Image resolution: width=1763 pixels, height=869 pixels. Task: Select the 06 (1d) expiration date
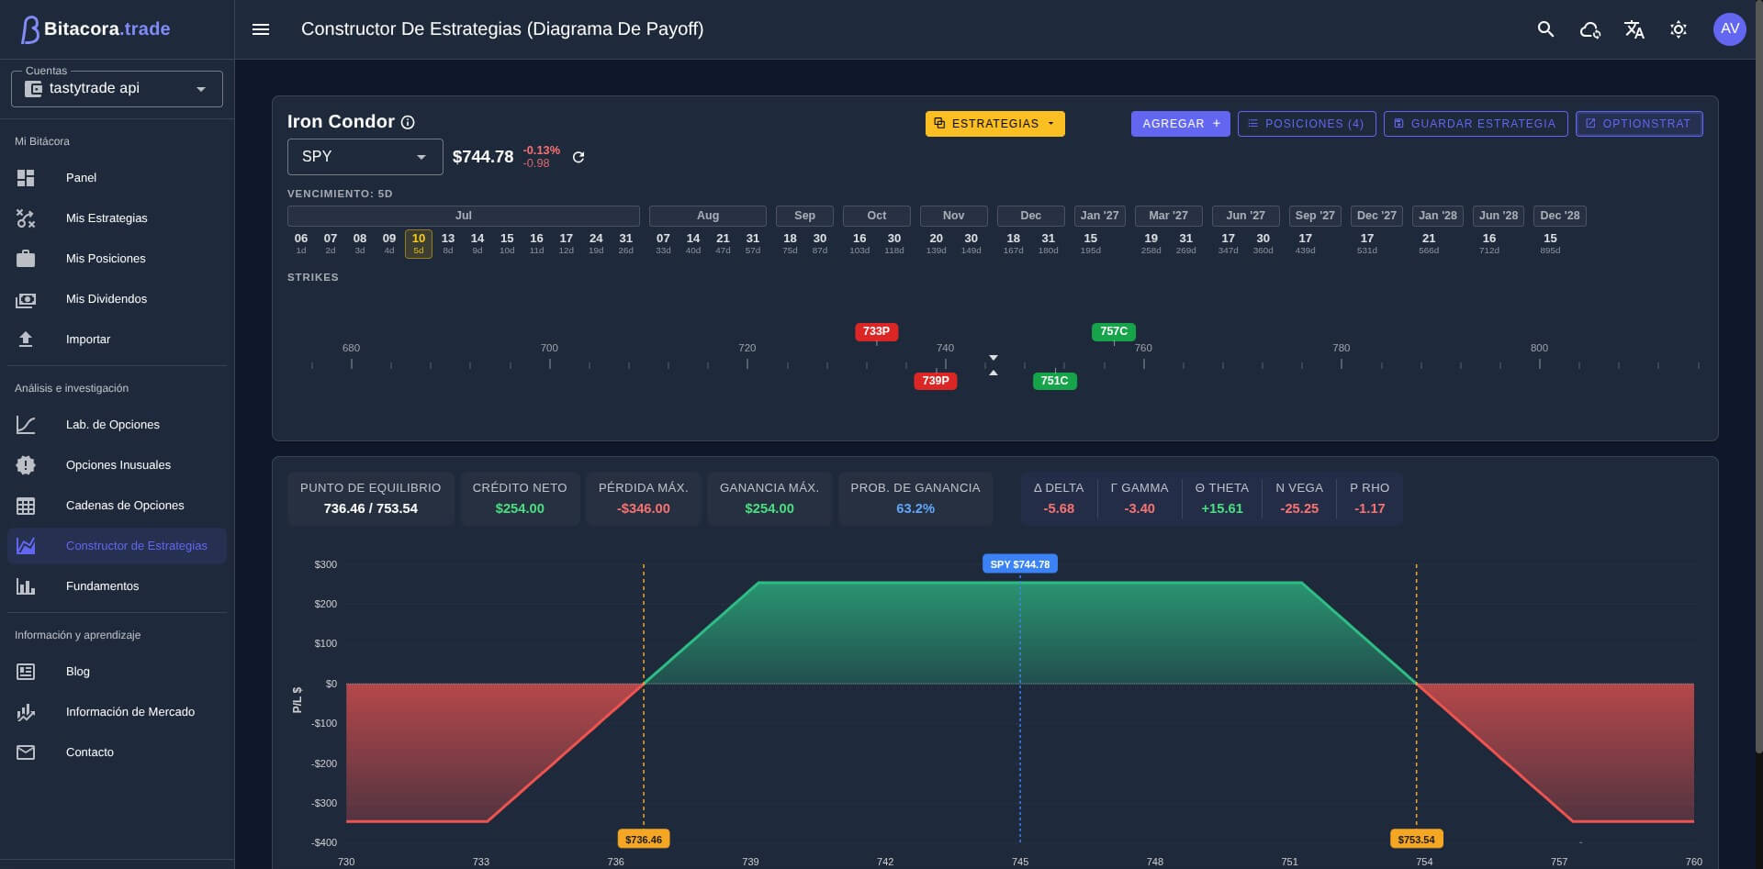(301, 243)
